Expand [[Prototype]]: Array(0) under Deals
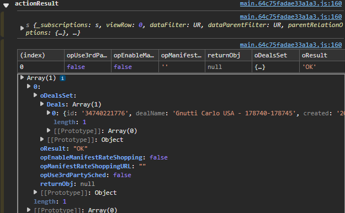Screen dimensions: 345x213 pyautogui.click(x=49, y=130)
